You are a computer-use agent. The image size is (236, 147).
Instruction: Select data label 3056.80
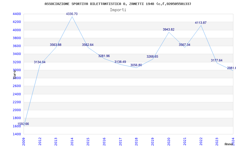point(136,65)
